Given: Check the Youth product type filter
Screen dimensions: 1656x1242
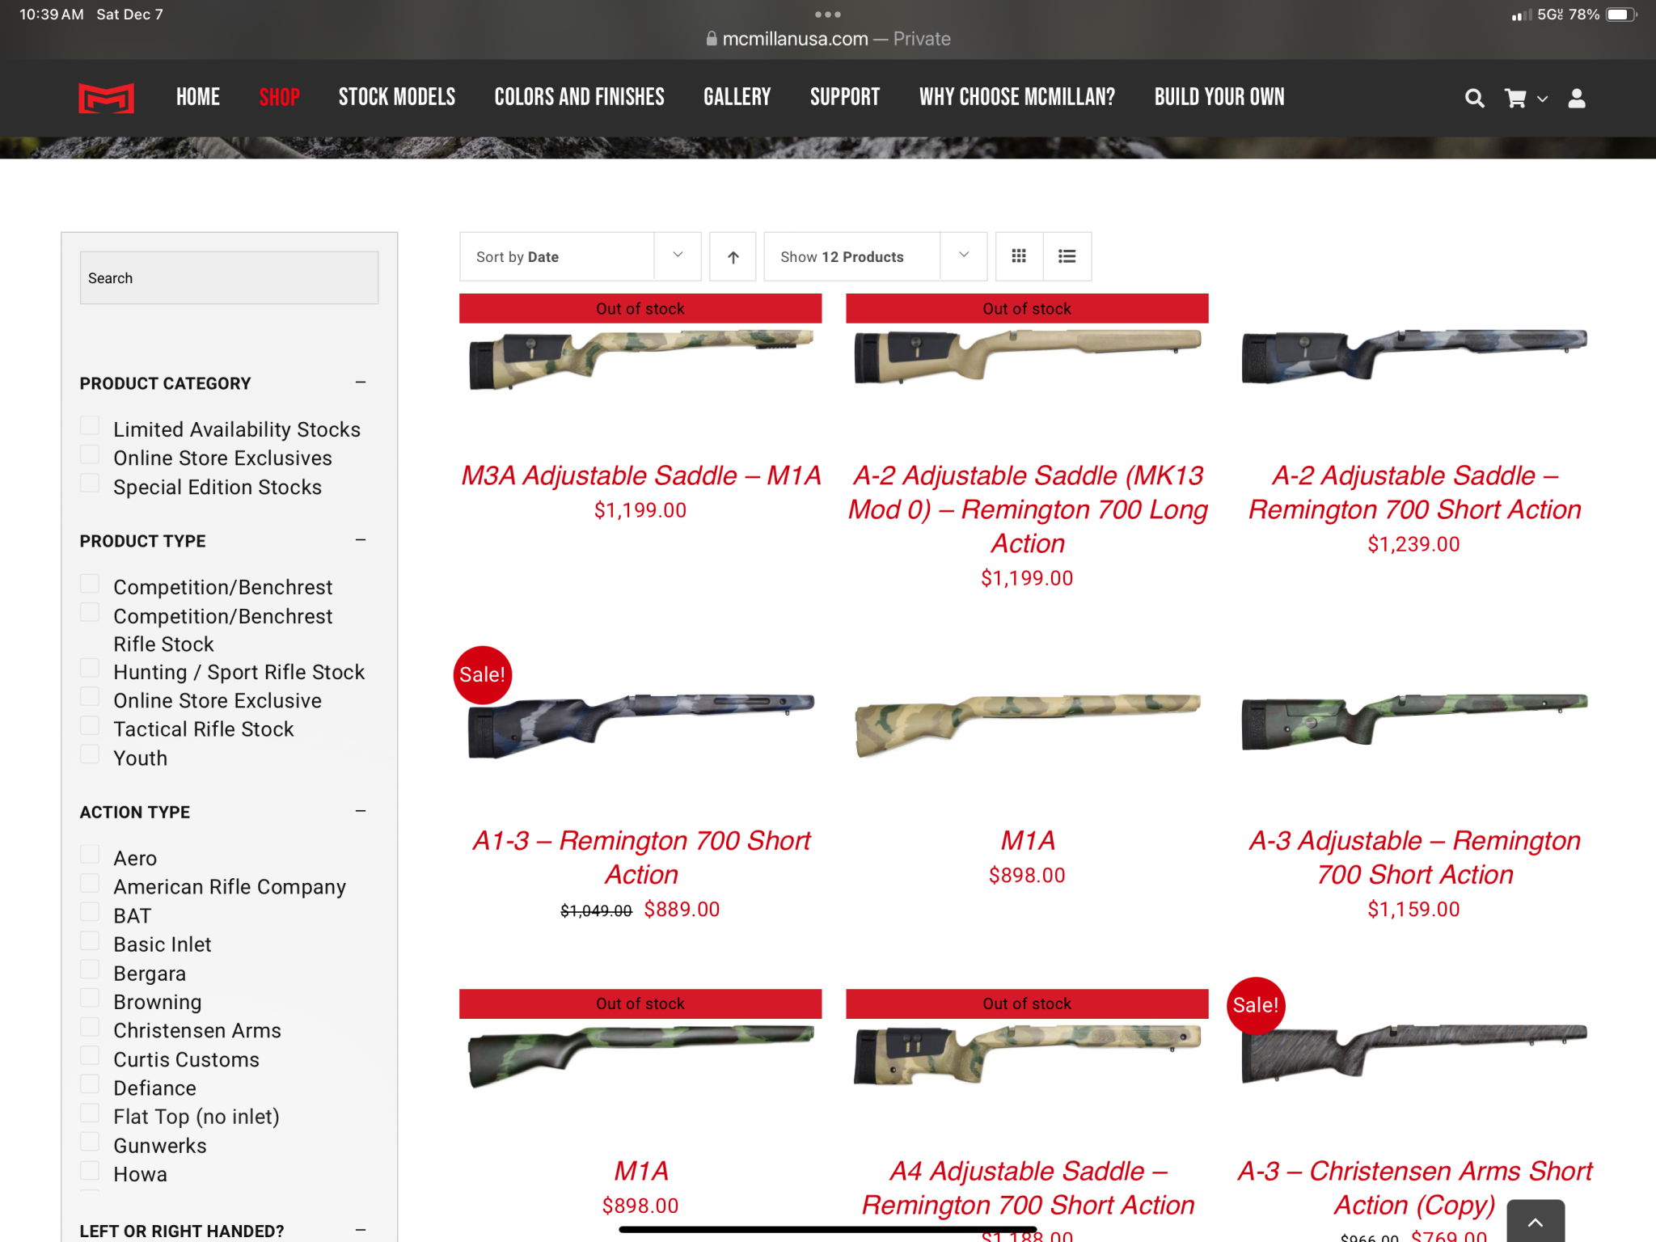Looking at the screenshot, I should tap(90, 754).
